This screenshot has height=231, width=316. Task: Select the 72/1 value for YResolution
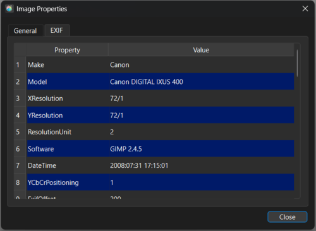click(202, 115)
